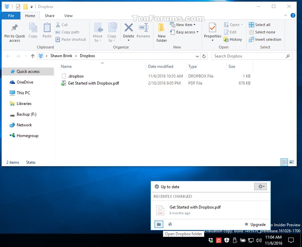This screenshot has width=302, height=247.
Task: Switch to the Share tab
Action: click(49, 16)
